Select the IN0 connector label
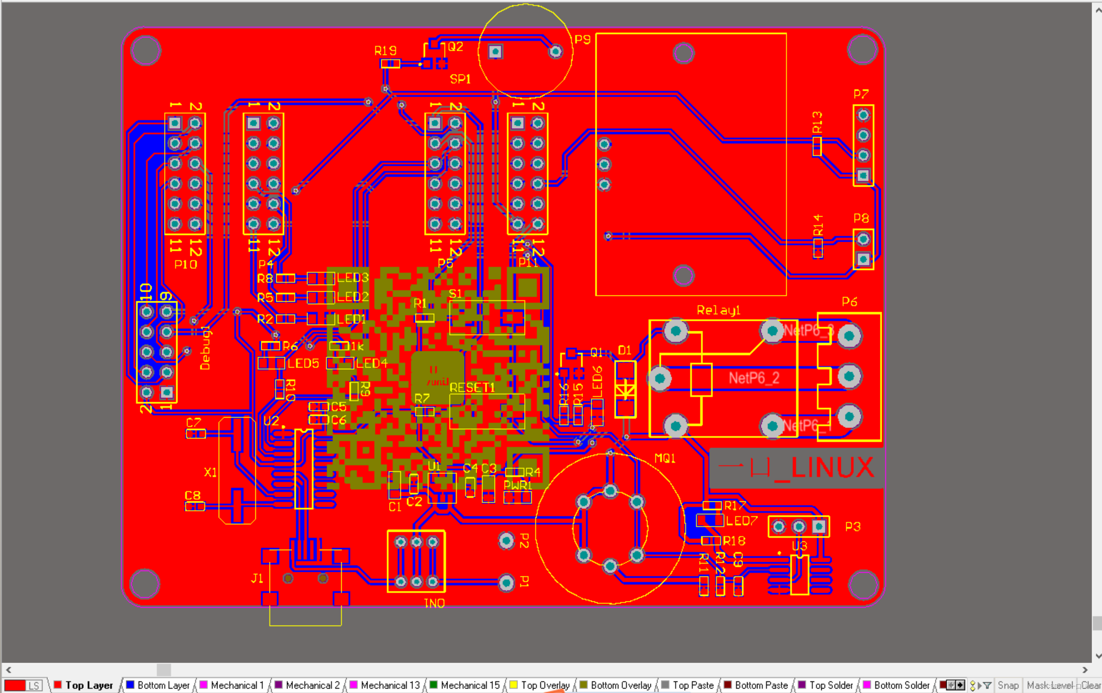1102x693 pixels. (x=434, y=603)
